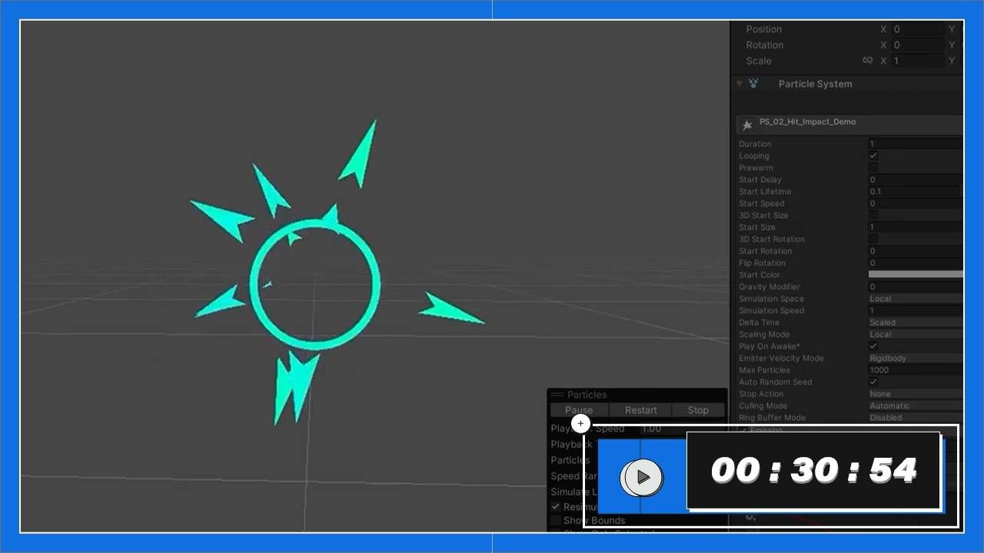The height and width of the screenshot is (553, 984).
Task: Click the Start Lifetime property label
Action: (765, 191)
